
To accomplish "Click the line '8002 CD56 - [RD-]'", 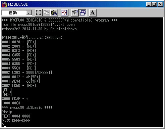I will (19, 86).
